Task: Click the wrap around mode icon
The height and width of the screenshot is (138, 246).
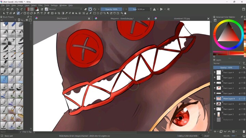Action: point(168,9)
